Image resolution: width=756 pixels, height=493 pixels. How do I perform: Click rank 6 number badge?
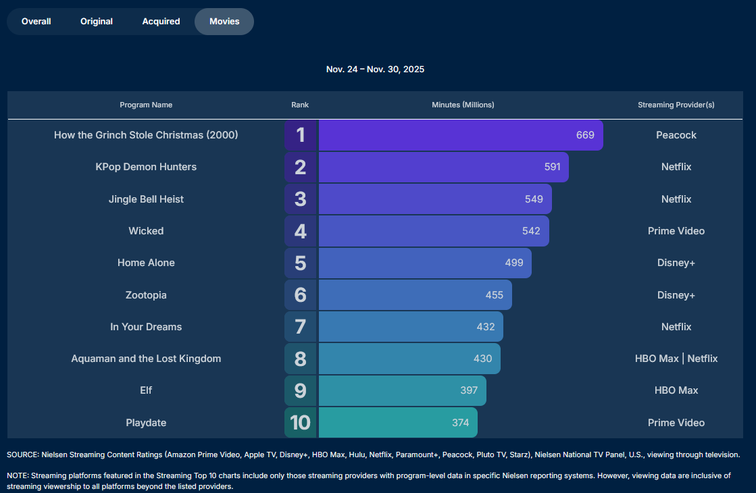(x=301, y=295)
